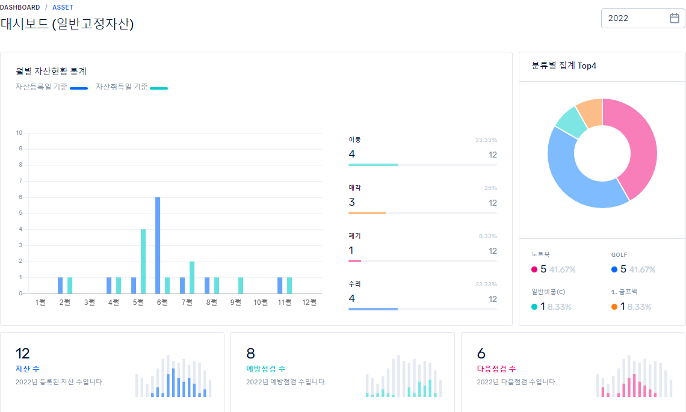Click the ASSET breadcrumb link

63,7
